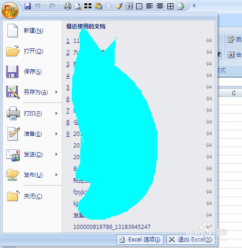The height and width of the screenshot is (248, 242).
Task: Click the All Borders grid icon
Action: (170, 6)
